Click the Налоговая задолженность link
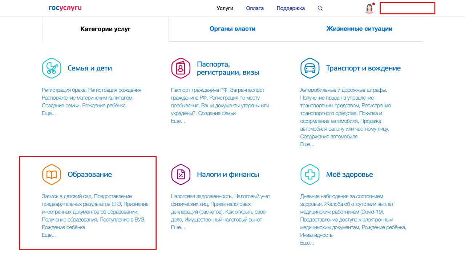Screen dimensions: 465x255 click(201, 196)
